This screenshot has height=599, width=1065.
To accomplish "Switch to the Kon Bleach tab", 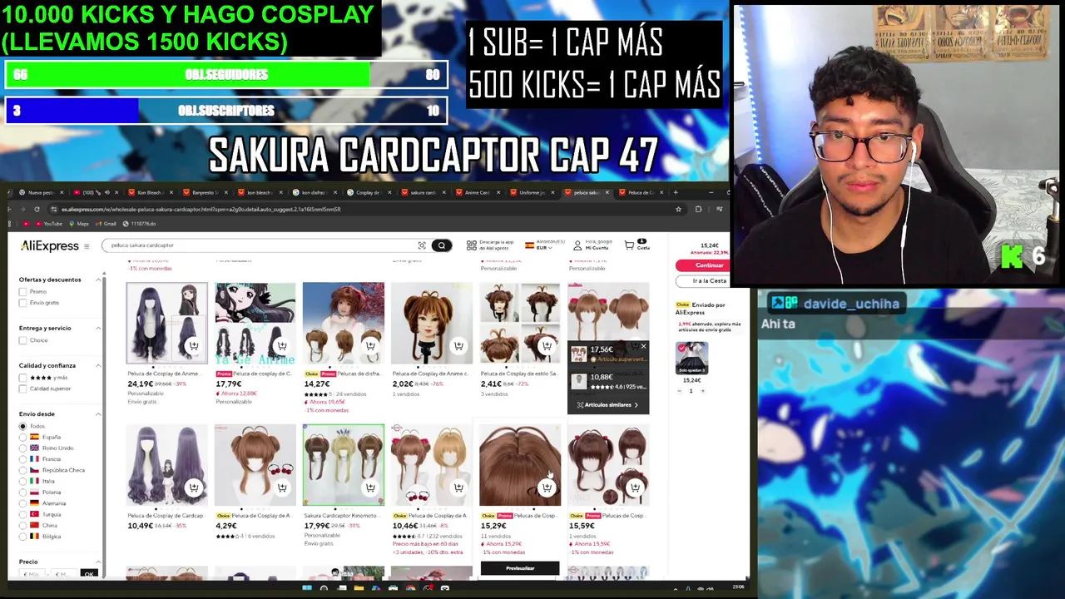I will coord(150,192).
